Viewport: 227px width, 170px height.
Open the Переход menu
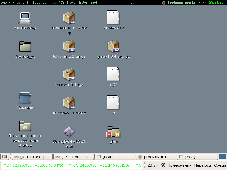[x=203, y=165]
